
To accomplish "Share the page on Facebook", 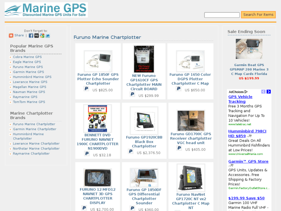I will pos(31,36).
